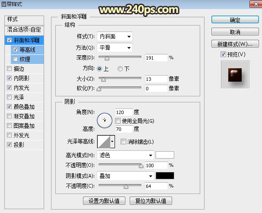Click the 高度 input field showing 70
The image size is (262, 213).
tap(124, 129)
